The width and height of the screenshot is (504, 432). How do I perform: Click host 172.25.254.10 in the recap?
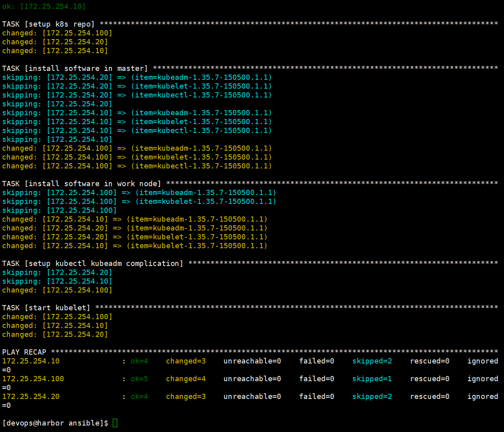(31, 361)
